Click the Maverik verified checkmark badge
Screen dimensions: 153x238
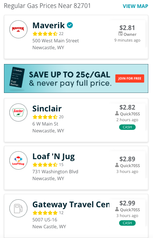tap(70, 25)
